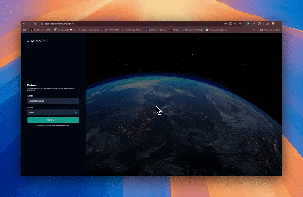Image resolution: width=303 pixels, height=197 pixels.
Task: Open the Chrome three-dot menu
Action: [x=279, y=24]
